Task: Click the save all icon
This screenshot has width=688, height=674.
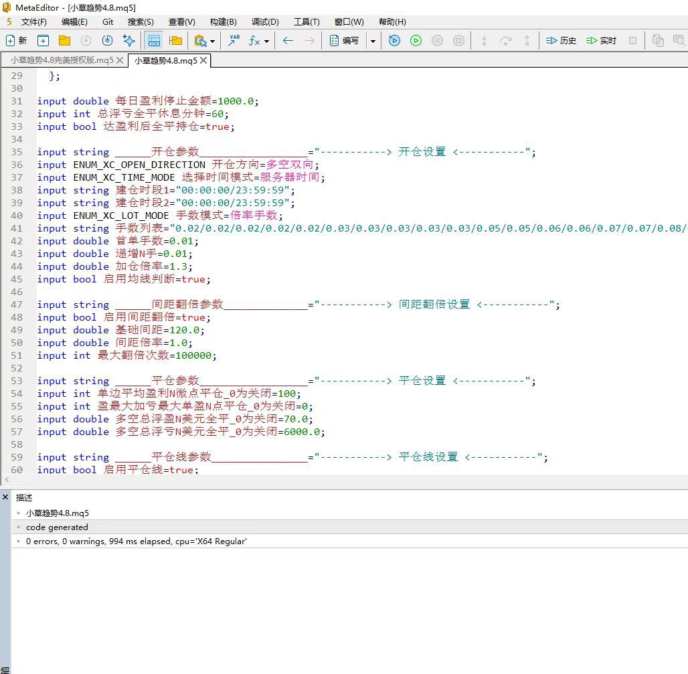Action: coord(108,41)
